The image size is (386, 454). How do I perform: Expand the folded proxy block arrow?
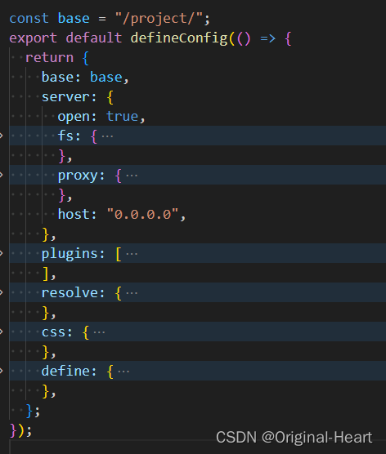point(1,175)
